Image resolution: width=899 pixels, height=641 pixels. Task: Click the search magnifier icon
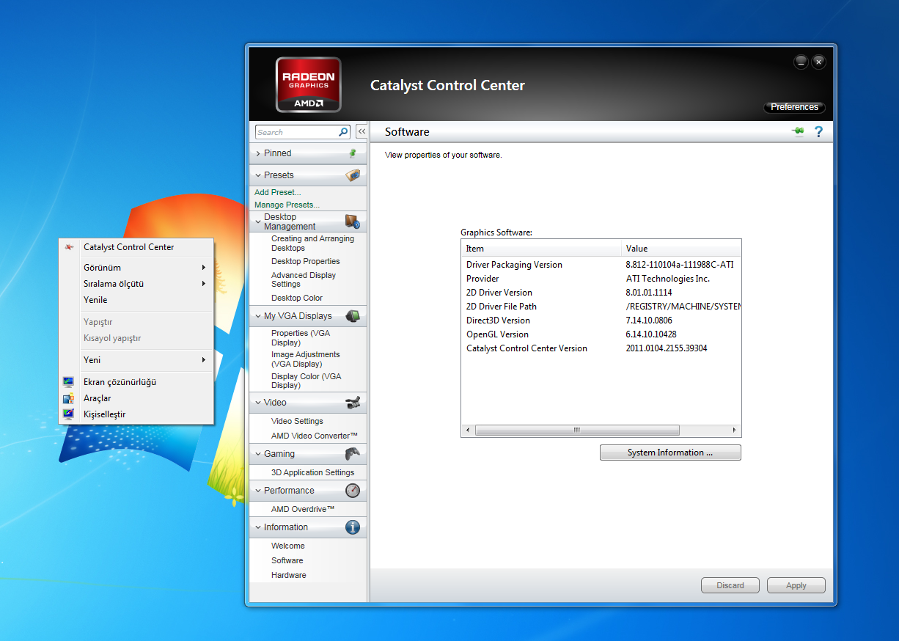(x=343, y=132)
